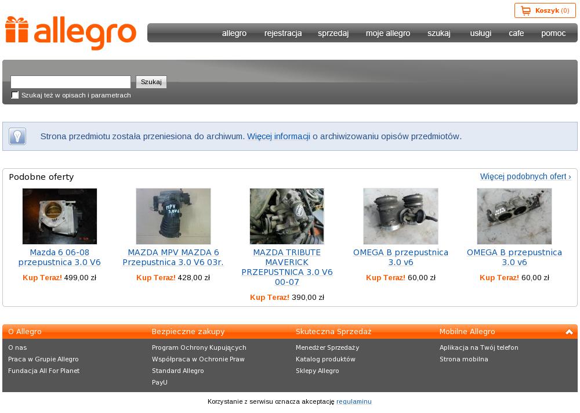Open the usługi menu item
Image resolution: width=580 pixels, height=413 pixels.
click(x=480, y=33)
